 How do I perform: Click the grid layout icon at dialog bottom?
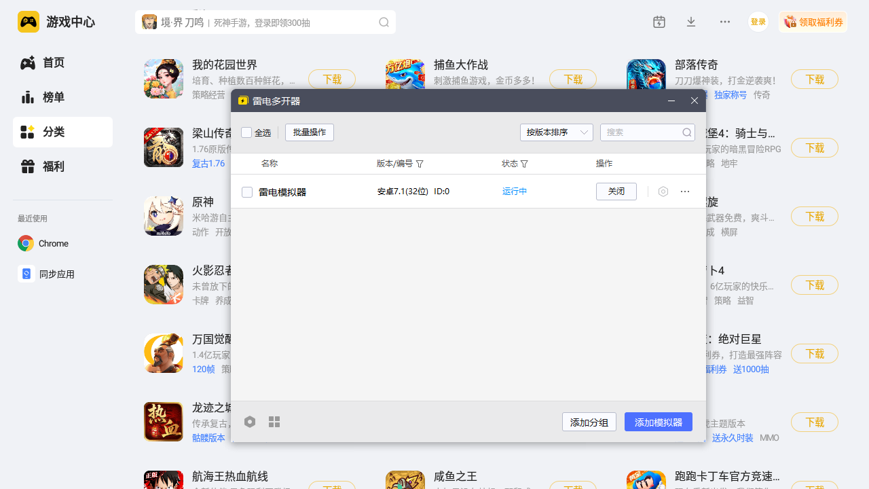pyautogui.click(x=274, y=421)
